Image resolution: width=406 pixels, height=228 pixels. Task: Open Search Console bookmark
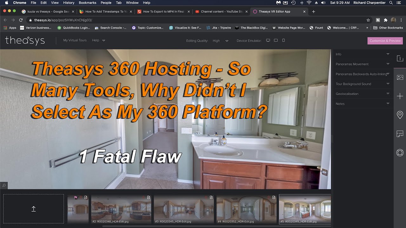[110, 28]
